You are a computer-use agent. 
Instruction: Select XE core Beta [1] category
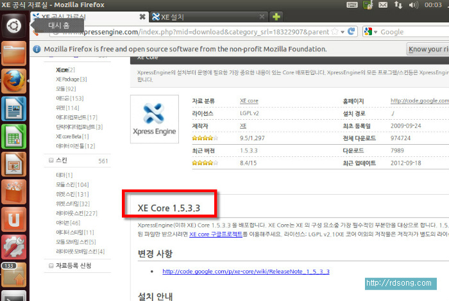click(x=72, y=136)
